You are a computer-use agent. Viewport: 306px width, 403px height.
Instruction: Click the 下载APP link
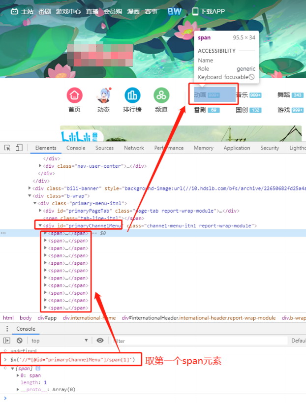click(x=213, y=11)
